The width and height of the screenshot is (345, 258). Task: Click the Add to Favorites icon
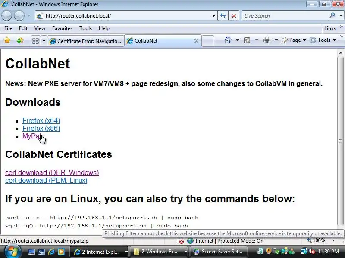(x=20, y=40)
